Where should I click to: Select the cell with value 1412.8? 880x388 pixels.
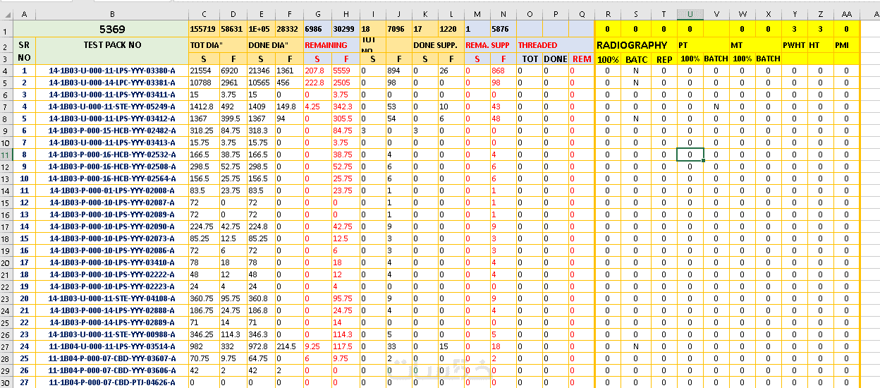pos(204,107)
